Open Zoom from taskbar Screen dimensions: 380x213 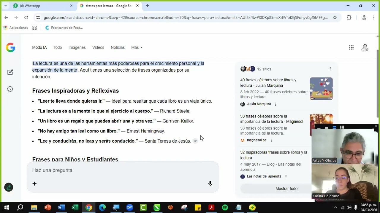pyautogui.click(x=129, y=207)
